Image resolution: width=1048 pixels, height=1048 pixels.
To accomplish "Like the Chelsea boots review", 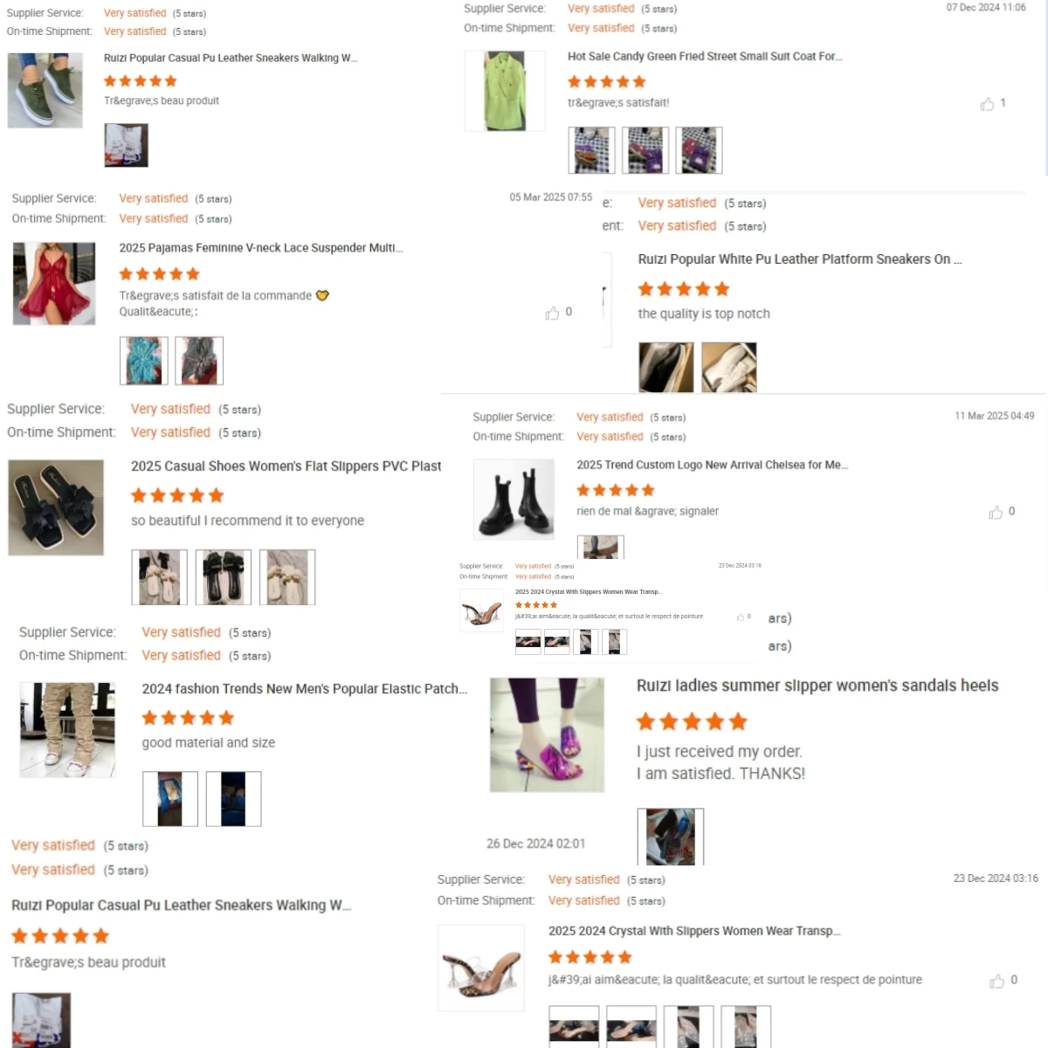I will click(x=996, y=513).
